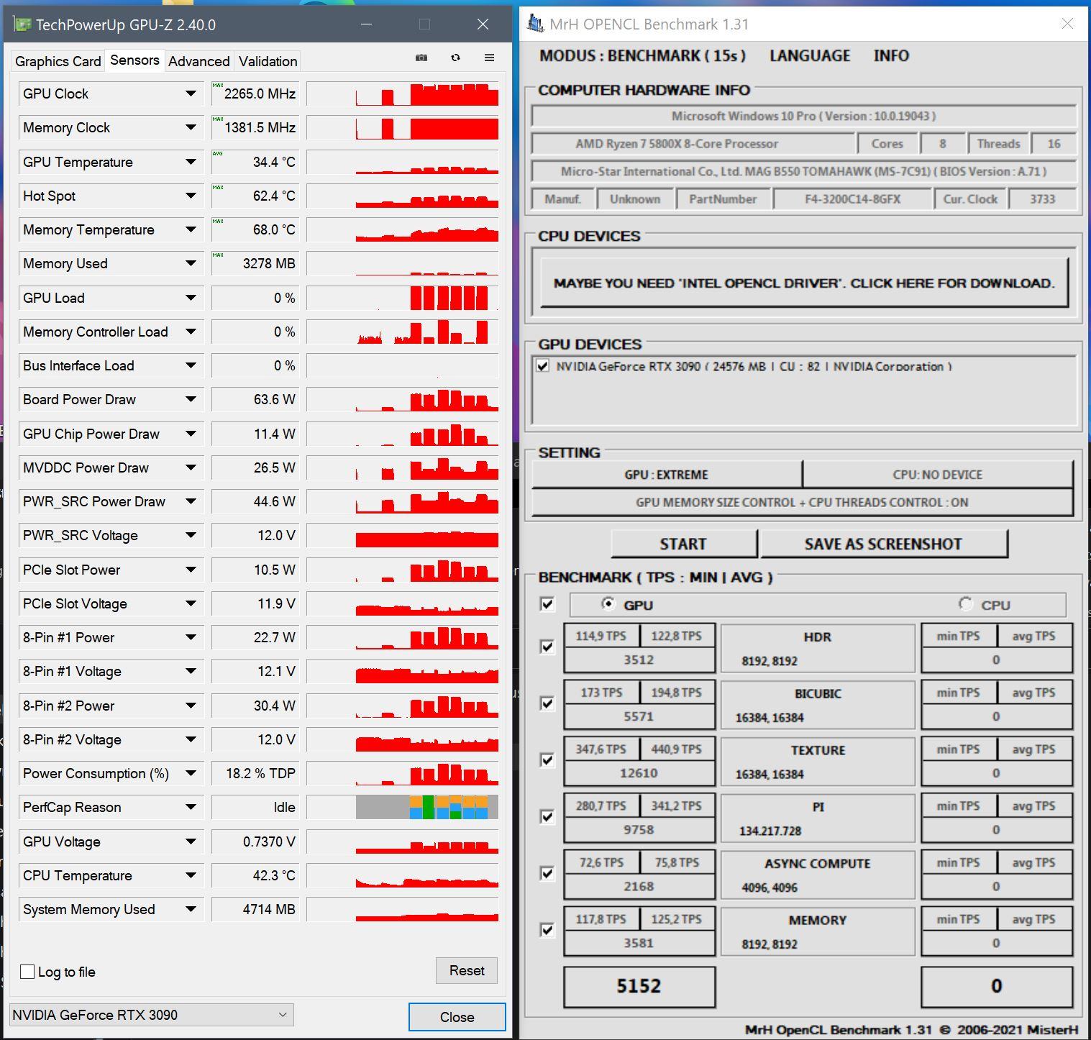Click the CPU: NO DEVICE setting button
Image resolution: width=1091 pixels, height=1040 pixels.
click(x=937, y=475)
